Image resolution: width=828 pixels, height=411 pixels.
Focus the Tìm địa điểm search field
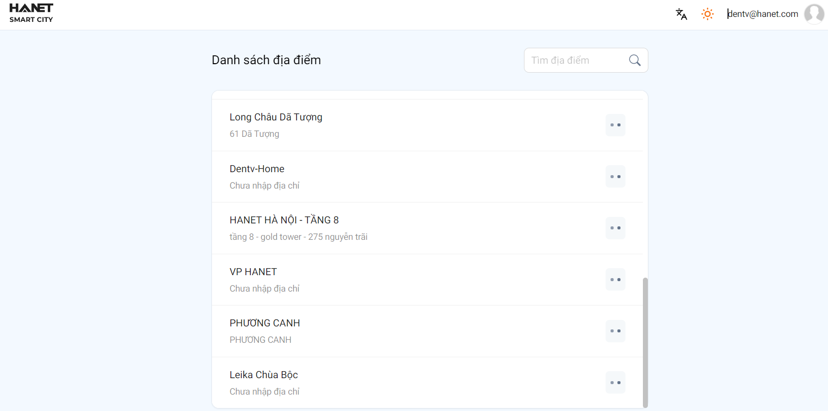point(577,60)
